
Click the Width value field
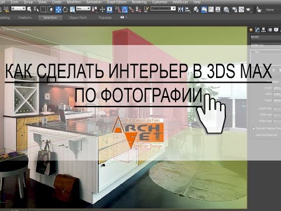click(277, 94)
